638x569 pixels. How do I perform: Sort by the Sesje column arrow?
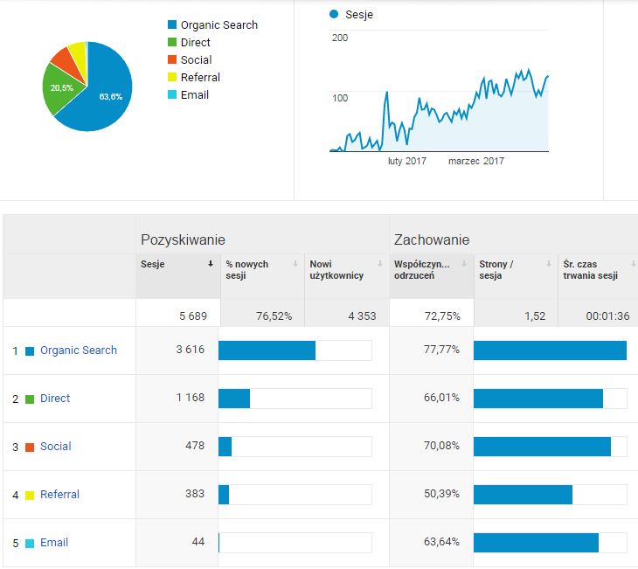point(211,264)
